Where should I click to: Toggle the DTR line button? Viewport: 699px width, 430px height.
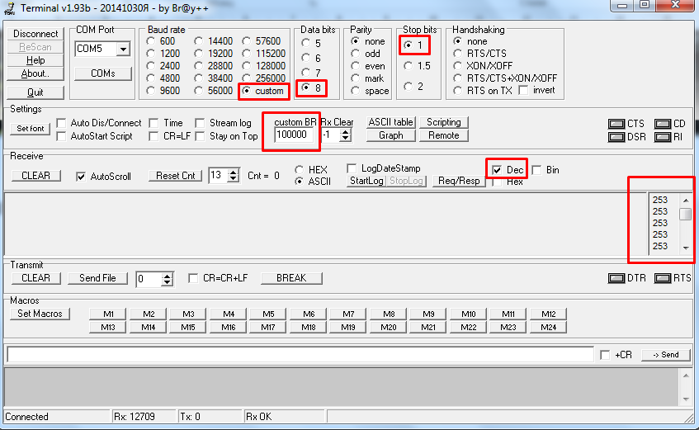pyautogui.click(x=616, y=278)
